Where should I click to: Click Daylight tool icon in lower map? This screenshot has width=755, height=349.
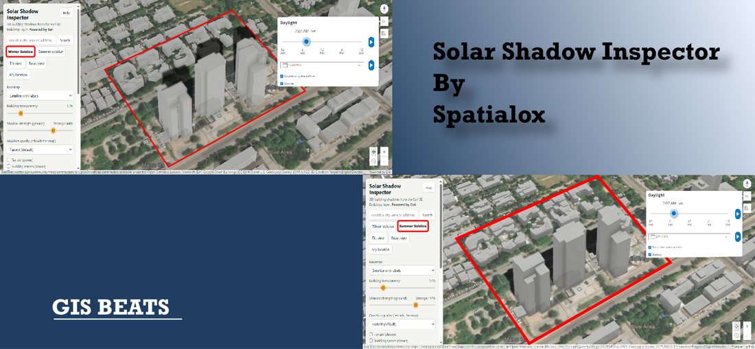[747, 208]
